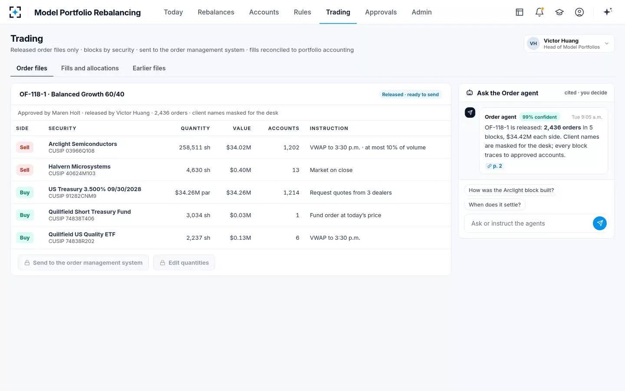
Task: Click the VH avatar
Action: pyautogui.click(x=533, y=43)
